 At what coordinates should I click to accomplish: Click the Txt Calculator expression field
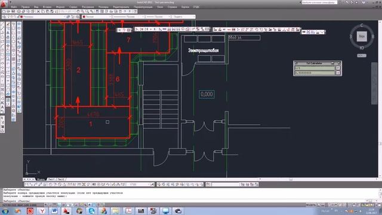pos(315,68)
